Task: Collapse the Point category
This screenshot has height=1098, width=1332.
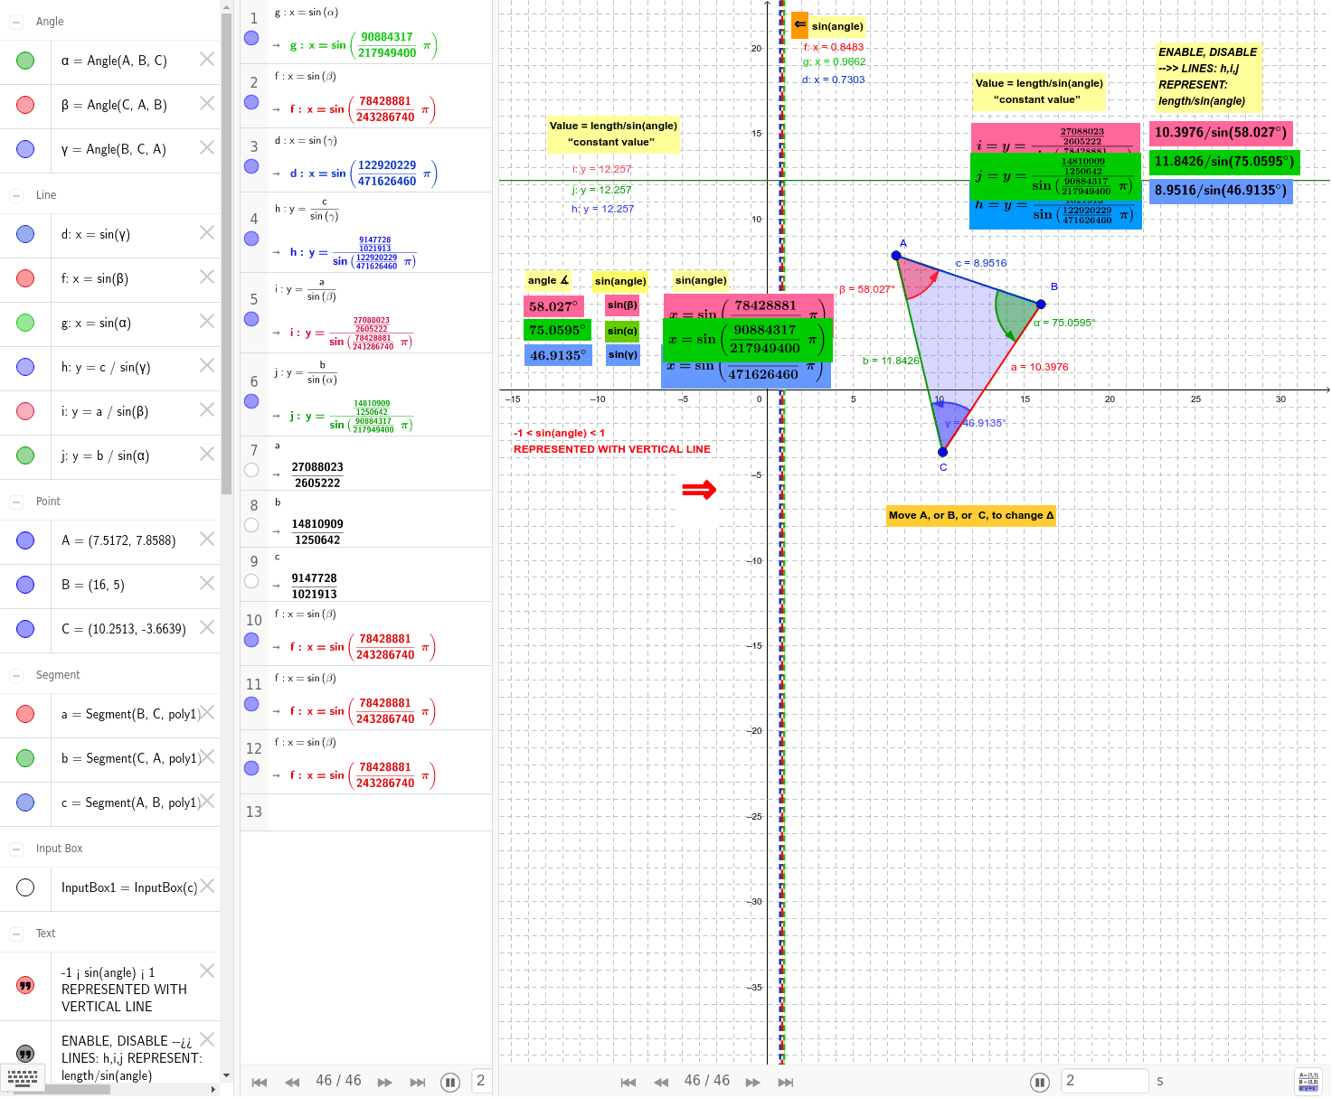Action: [x=16, y=502]
